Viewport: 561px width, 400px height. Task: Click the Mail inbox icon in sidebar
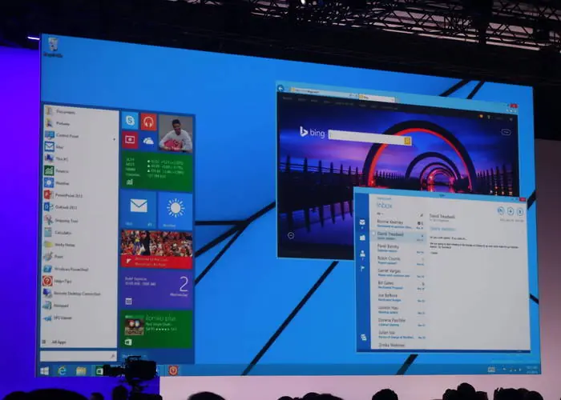(362, 222)
